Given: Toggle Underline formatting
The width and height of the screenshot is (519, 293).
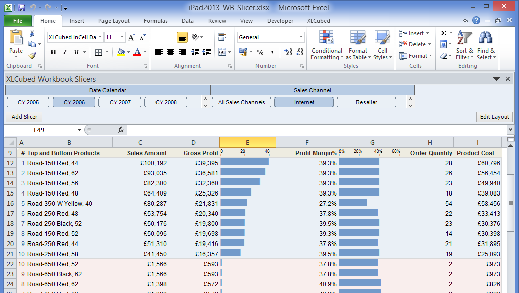Looking at the screenshot, I should pyautogui.click(x=76, y=52).
